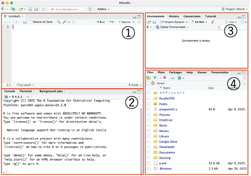Open the gear More options dropdown in Files pane
Image resolution: width=251 pixels, height=176 pixels.
tap(181, 78)
